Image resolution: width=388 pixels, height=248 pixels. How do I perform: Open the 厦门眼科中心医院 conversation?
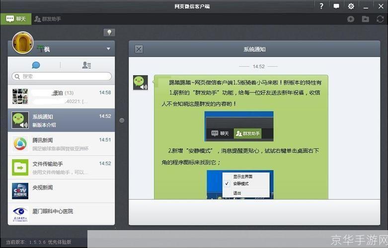pos(62,214)
